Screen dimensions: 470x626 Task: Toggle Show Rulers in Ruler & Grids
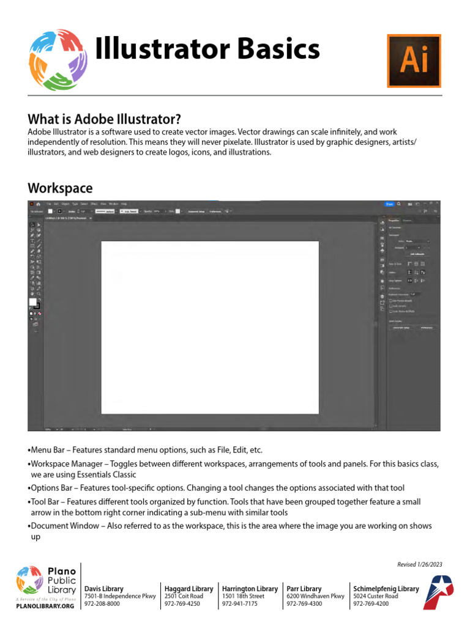click(409, 264)
